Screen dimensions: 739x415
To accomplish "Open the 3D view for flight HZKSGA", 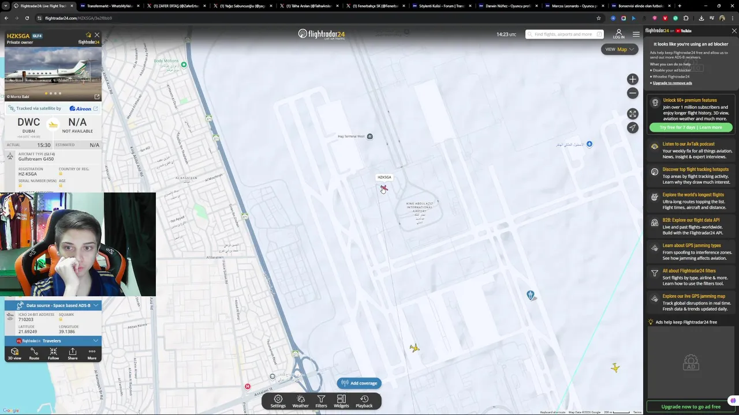I will coord(14,354).
